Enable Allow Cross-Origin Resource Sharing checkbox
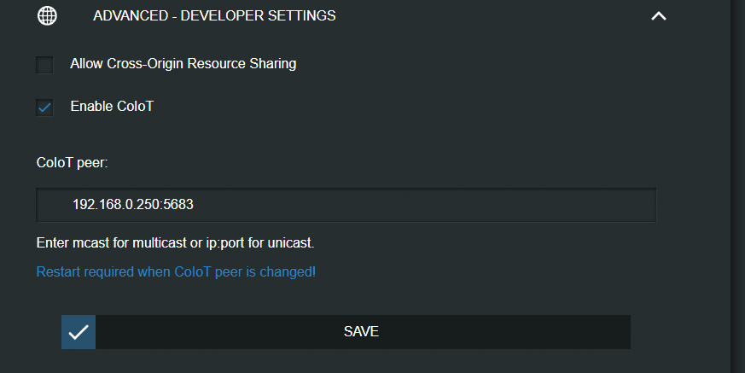Image resolution: width=745 pixels, height=373 pixels. click(x=44, y=64)
